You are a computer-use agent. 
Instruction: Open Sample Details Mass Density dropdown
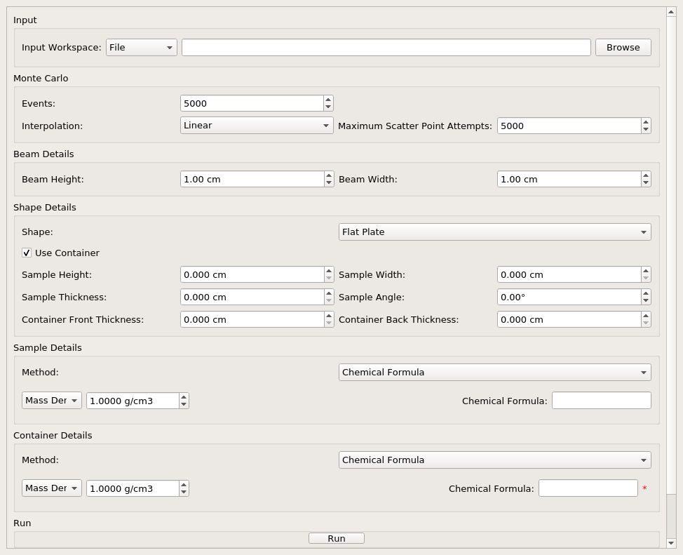click(52, 400)
